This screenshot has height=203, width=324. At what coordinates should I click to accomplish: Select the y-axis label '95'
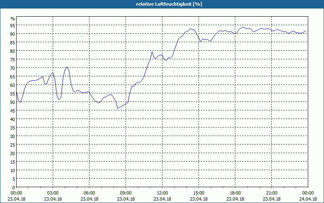coord(13,25)
